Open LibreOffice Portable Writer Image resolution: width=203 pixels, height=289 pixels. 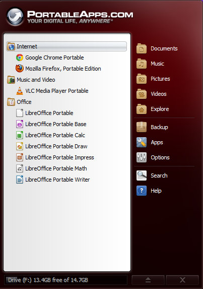(53, 180)
